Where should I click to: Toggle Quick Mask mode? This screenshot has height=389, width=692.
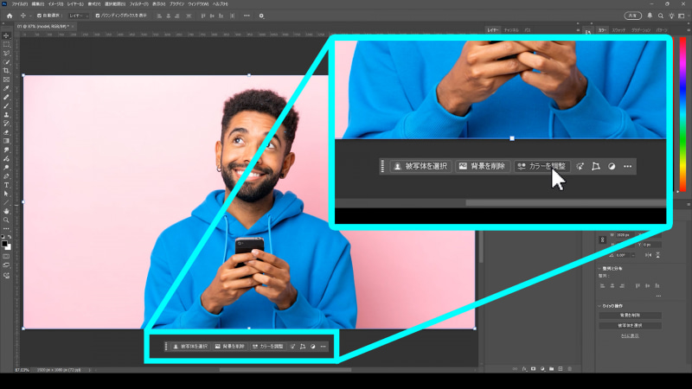pos(6,256)
